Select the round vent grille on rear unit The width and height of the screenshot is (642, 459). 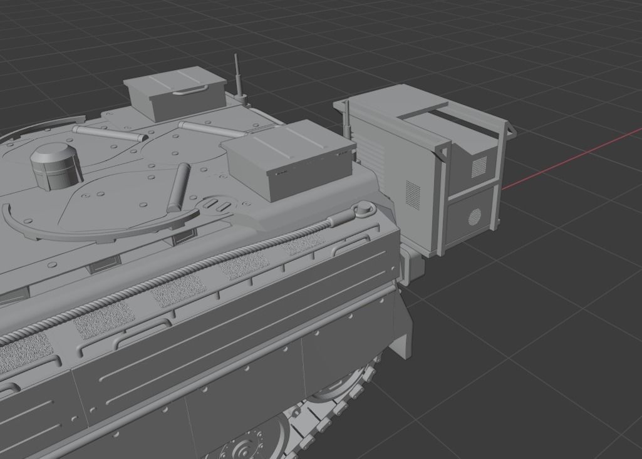point(475,217)
